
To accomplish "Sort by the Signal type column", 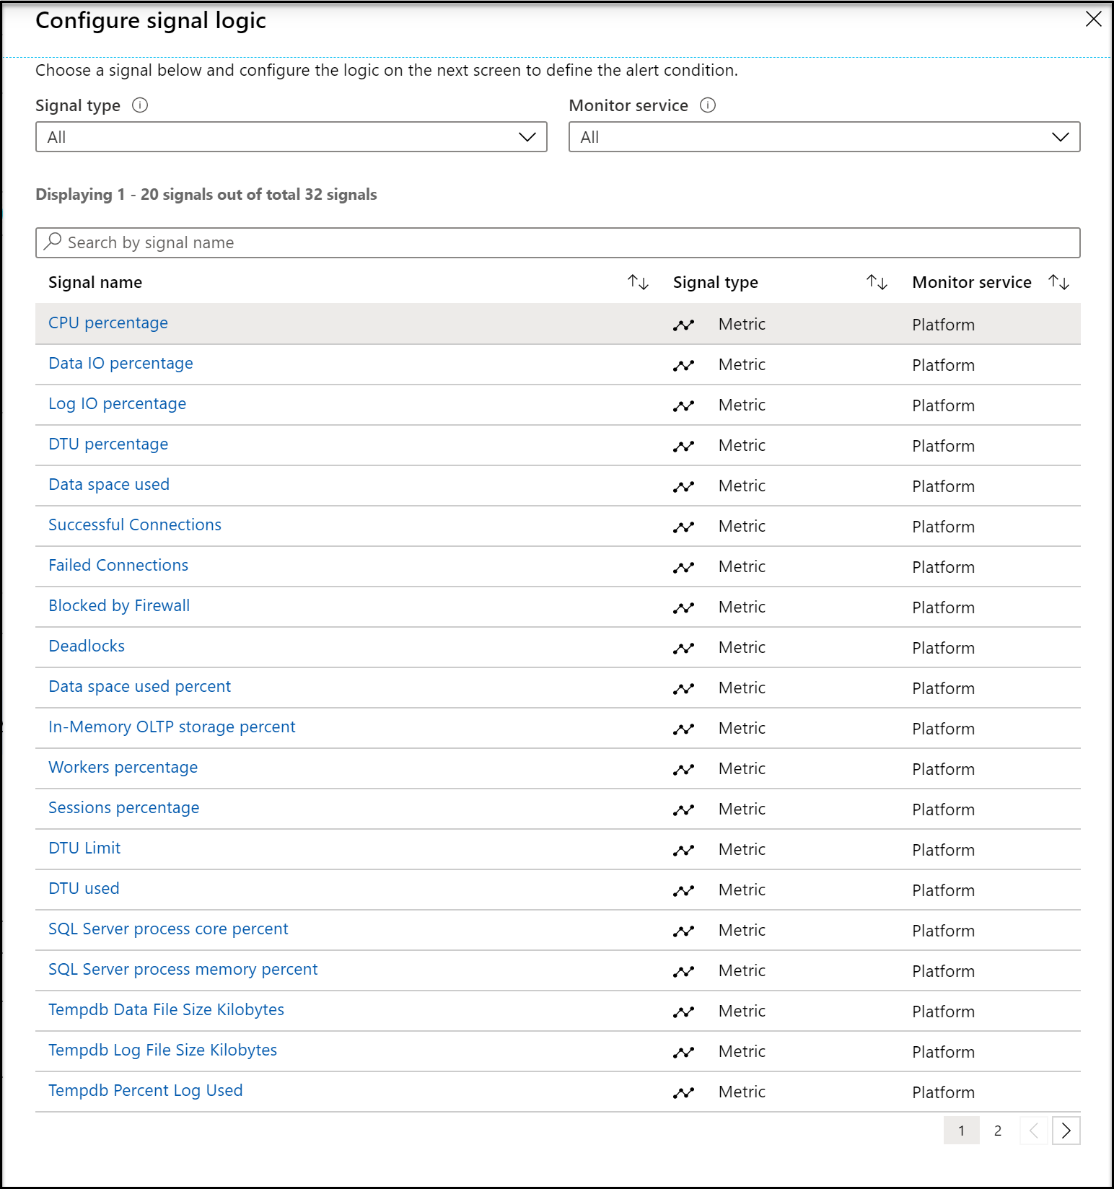I will 877,282.
